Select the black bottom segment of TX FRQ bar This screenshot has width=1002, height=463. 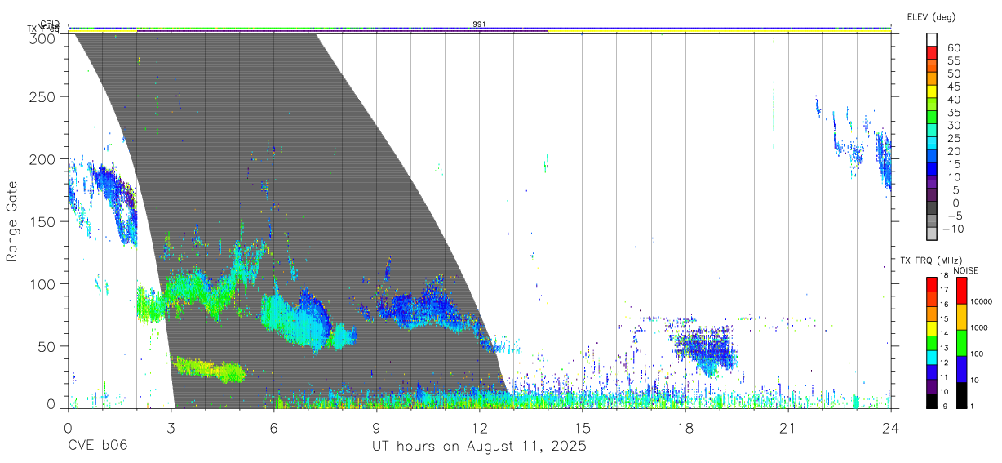(932, 401)
